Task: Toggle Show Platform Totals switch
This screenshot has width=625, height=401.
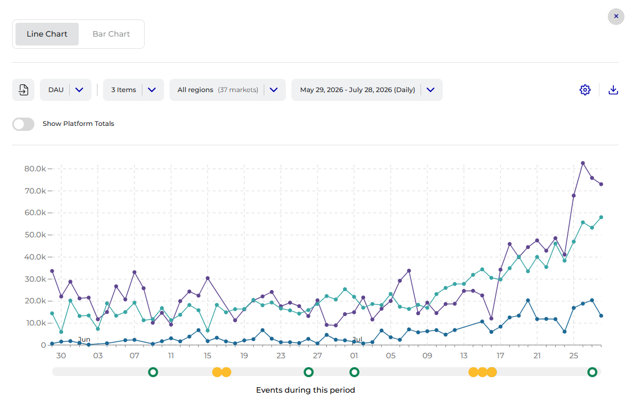Action: pos(23,124)
